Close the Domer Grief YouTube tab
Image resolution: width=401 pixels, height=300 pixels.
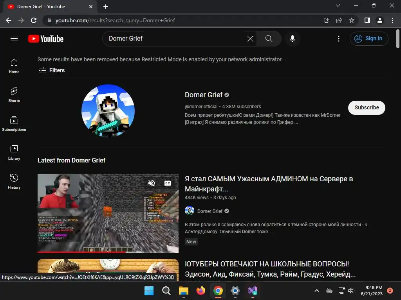[90, 7]
